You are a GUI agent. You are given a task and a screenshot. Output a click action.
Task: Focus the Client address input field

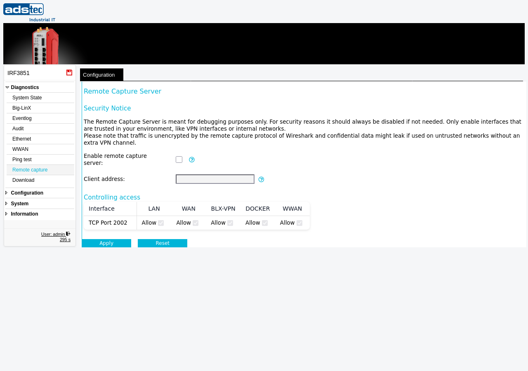click(x=215, y=179)
